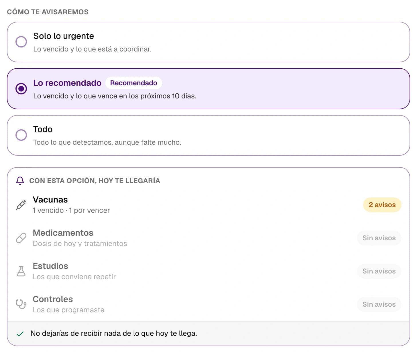Click the "Recomendado" badge
The width and height of the screenshot is (417, 353).
(x=134, y=83)
